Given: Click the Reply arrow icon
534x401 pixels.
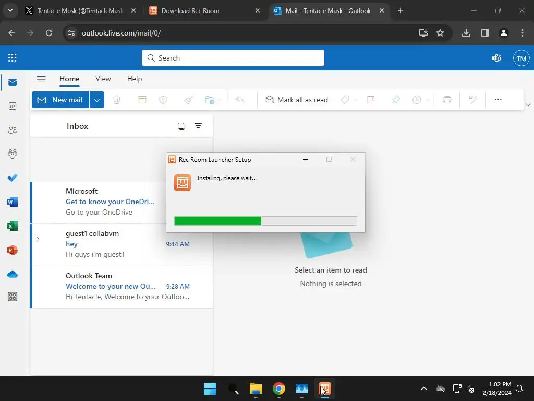Looking at the screenshot, I should point(240,100).
